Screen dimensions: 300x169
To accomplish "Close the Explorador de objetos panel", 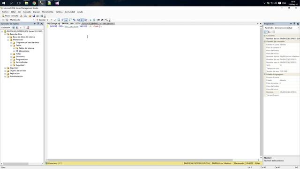I will pos(42,24).
